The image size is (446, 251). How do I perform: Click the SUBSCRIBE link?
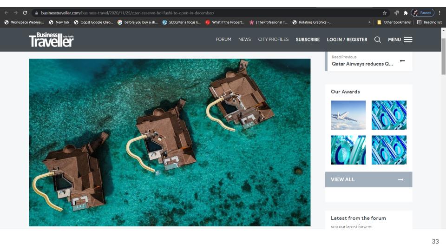click(x=308, y=40)
